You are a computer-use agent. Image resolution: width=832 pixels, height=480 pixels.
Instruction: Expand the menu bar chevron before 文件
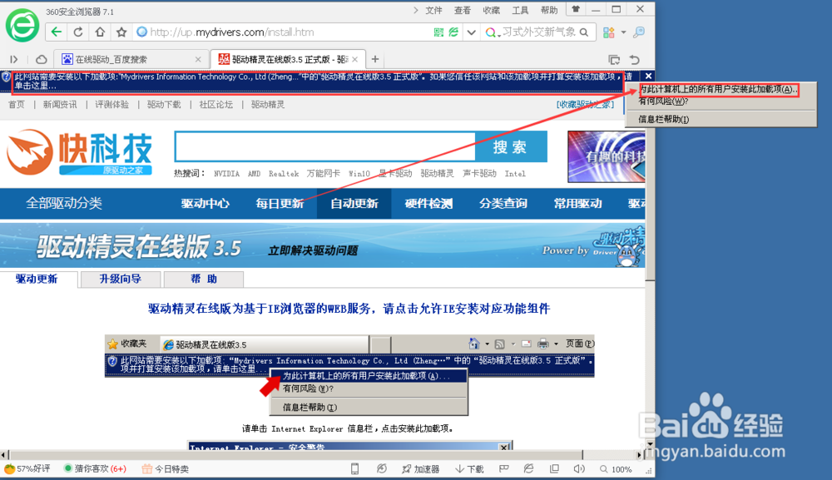click(x=415, y=10)
